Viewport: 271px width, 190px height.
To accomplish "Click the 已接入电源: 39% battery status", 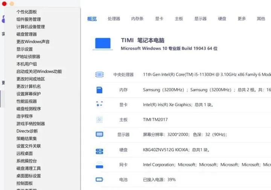I will click(159, 179).
